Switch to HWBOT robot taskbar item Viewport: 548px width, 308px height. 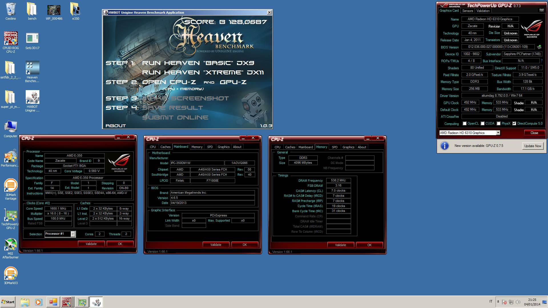tap(96, 302)
